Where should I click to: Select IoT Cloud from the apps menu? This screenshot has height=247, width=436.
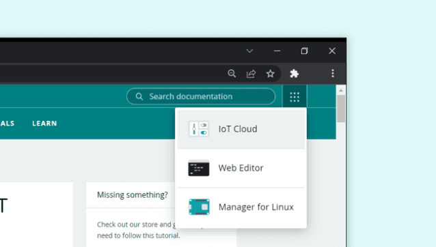[241, 129]
